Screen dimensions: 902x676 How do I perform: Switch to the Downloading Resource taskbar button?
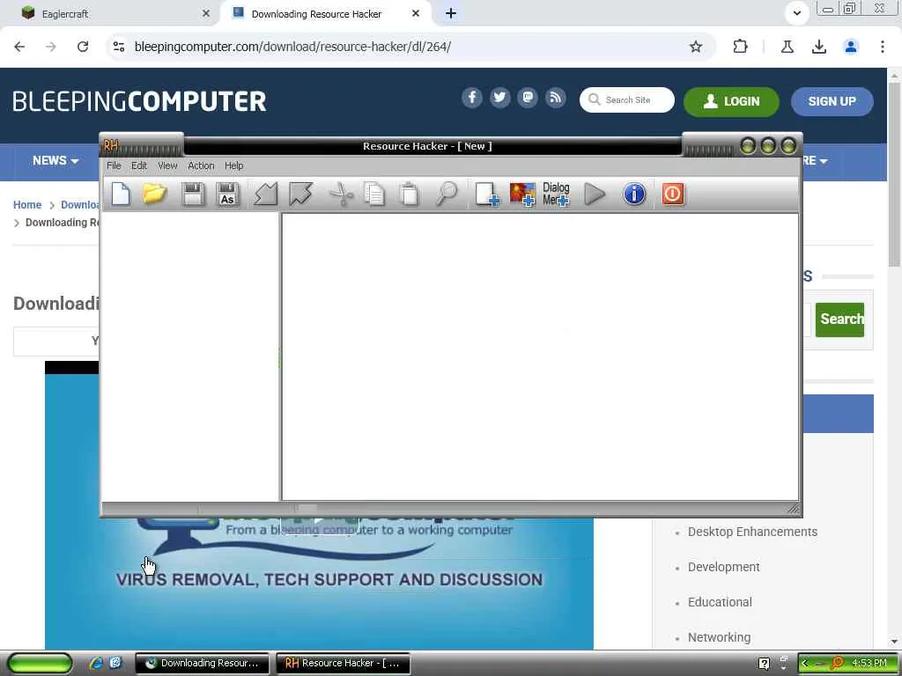(x=202, y=663)
